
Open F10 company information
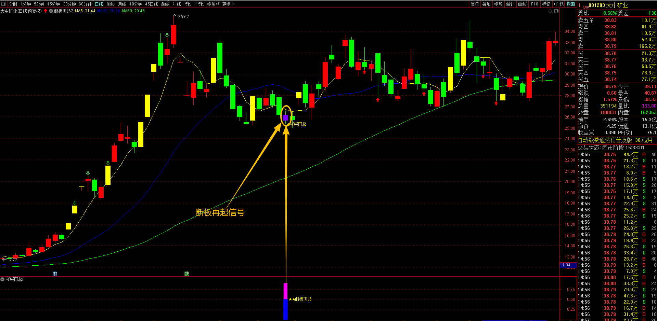(534, 4)
